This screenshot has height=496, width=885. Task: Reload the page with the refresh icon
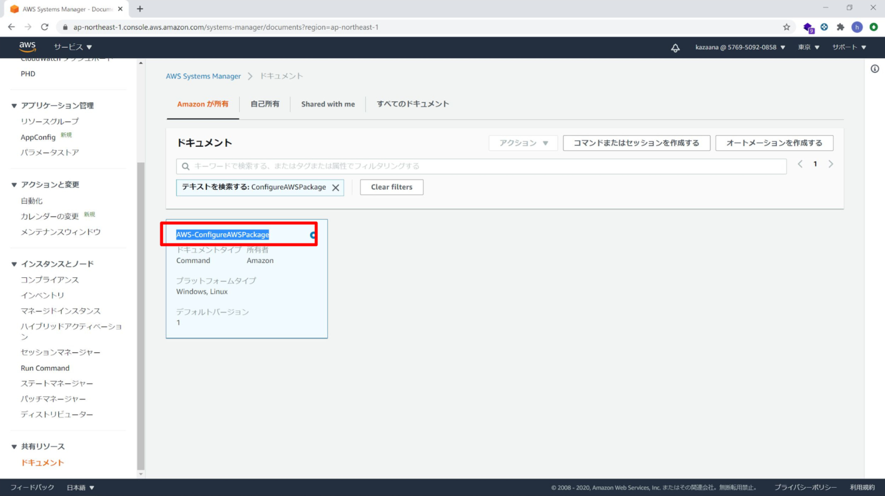click(44, 26)
